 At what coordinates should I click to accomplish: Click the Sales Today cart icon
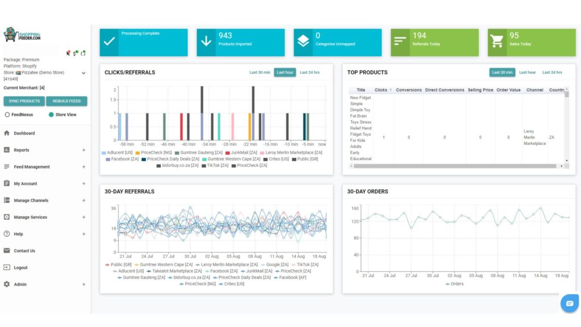[496, 41]
